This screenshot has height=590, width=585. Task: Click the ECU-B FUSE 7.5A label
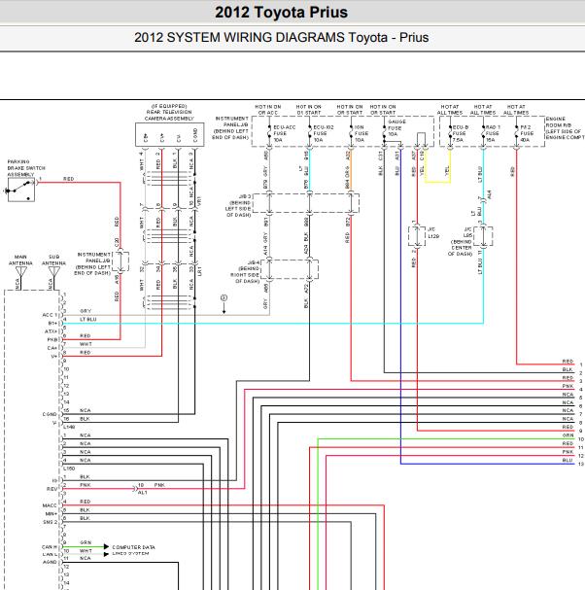461,133
